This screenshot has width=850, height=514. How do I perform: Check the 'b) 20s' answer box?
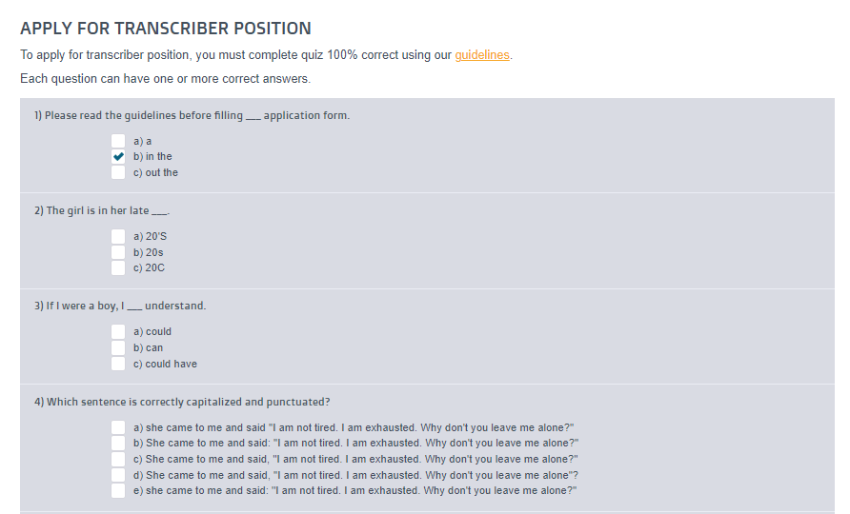click(x=118, y=252)
